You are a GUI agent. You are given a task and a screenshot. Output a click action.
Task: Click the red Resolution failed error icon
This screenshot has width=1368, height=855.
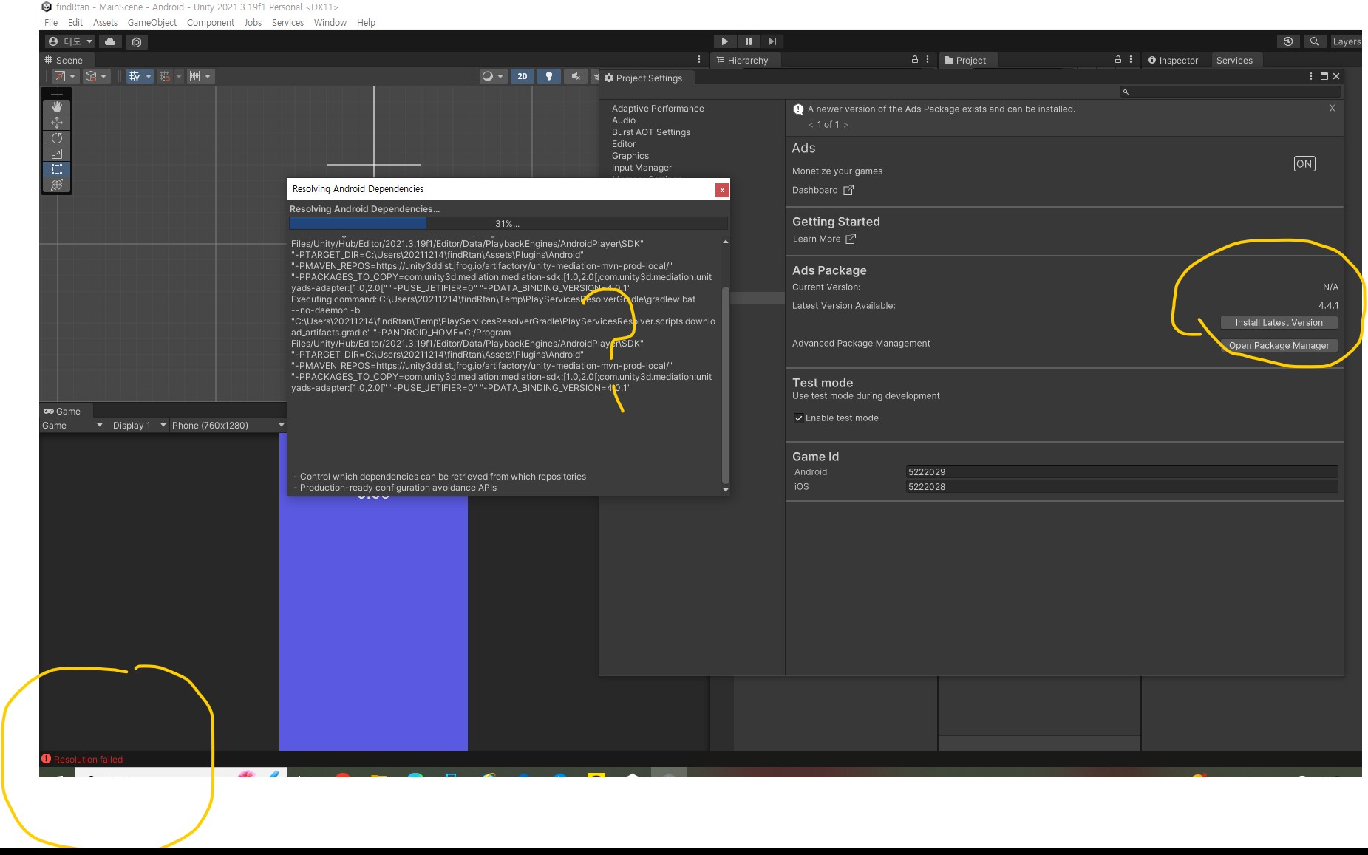pos(46,759)
